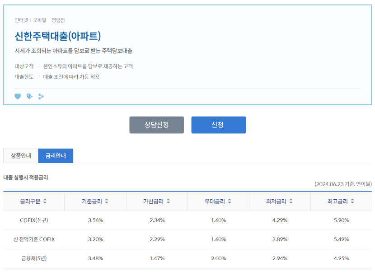Click the 상담신청 button
375x272 pixels.
(157, 125)
